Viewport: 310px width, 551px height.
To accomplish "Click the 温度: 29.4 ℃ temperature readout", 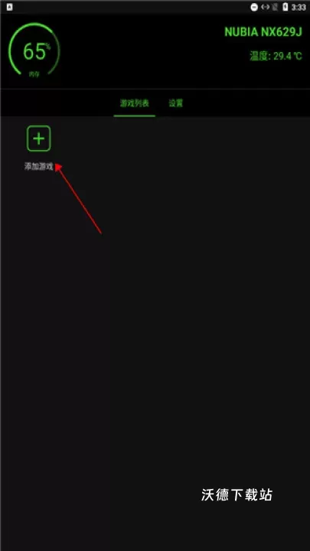I will (276, 56).
